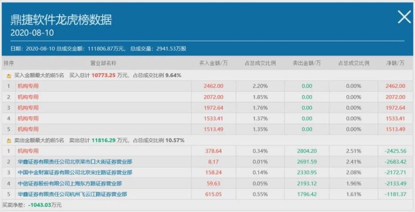The height and width of the screenshot is (212, 415).
Task: Select the buy ratio cell 1.35%
Action: [260, 129]
